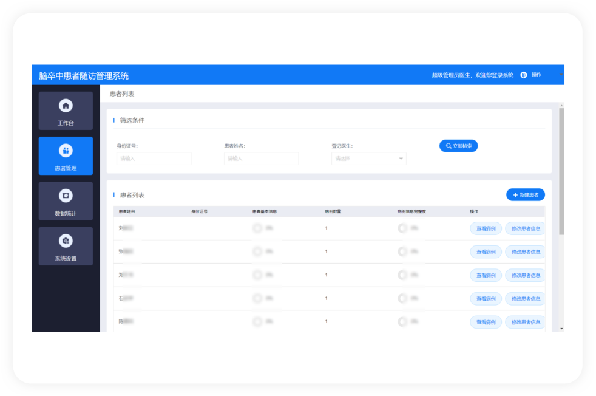The image size is (596, 396).
Task: Click the case count 1 in 陈 row
Action: [326, 322]
